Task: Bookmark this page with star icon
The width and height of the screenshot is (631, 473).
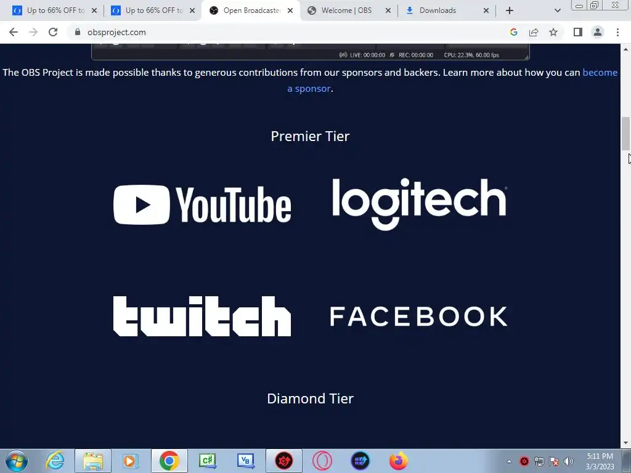Action: point(553,32)
